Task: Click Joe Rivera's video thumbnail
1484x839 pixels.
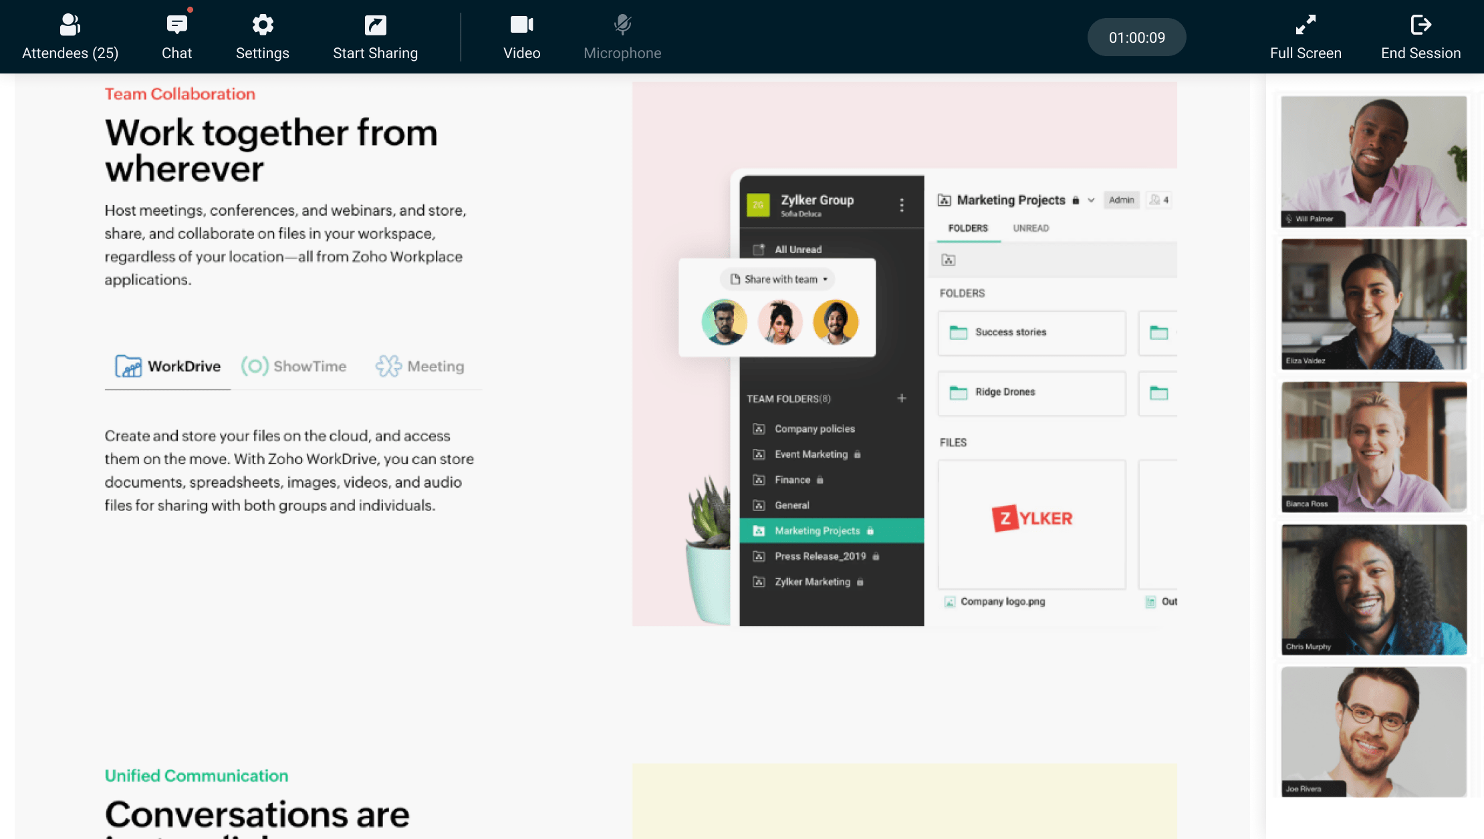Action: pos(1373,732)
